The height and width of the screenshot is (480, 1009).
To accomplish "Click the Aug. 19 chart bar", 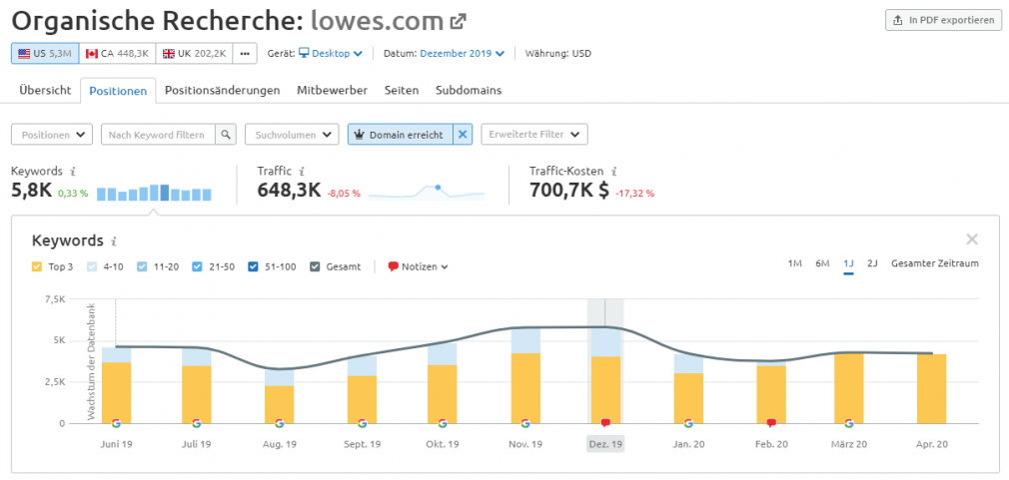I will pyautogui.click(x=280, y=396).
